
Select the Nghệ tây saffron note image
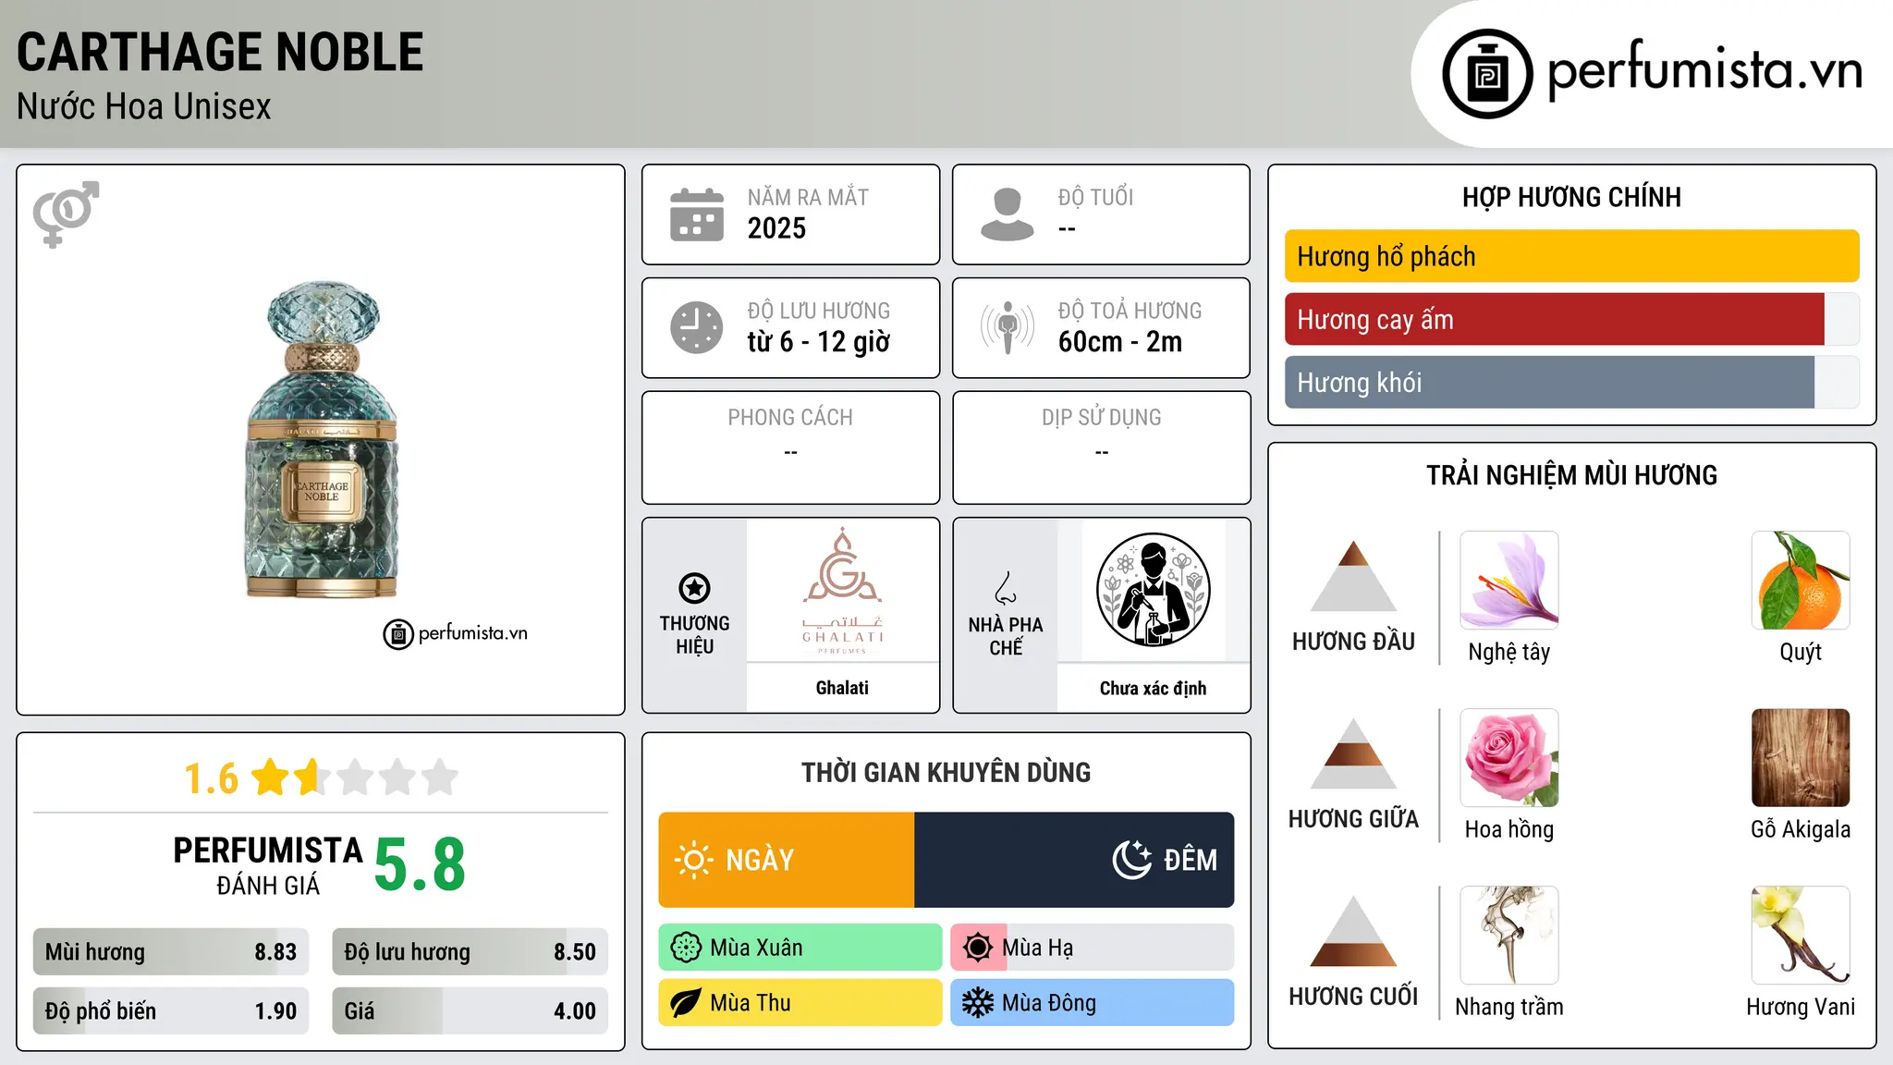click(1509, 581)
